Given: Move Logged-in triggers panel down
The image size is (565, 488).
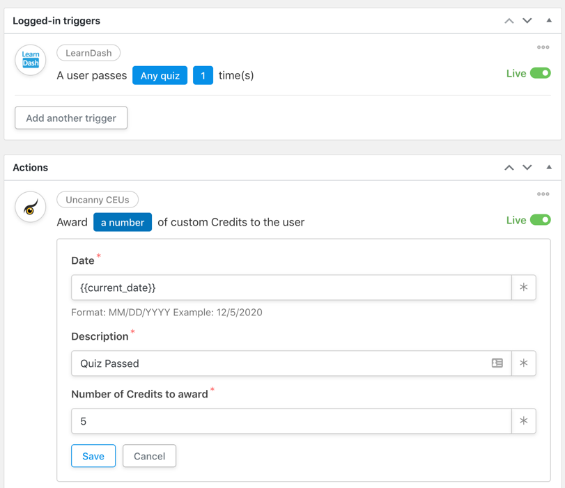Looking at the screenshot, I should pos(527,21).
